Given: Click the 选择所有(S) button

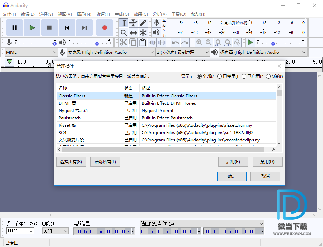Looking at the screenshot, I should pos(71,162).
